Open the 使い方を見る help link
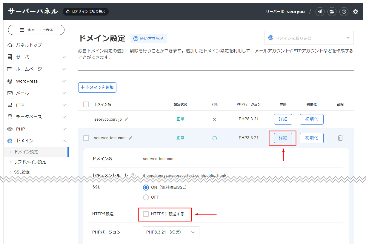 [148, 38]
